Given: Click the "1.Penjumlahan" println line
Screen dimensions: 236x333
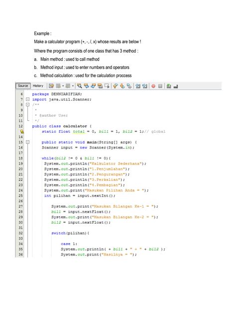Looking at the screenshot, I should [87, 169].
